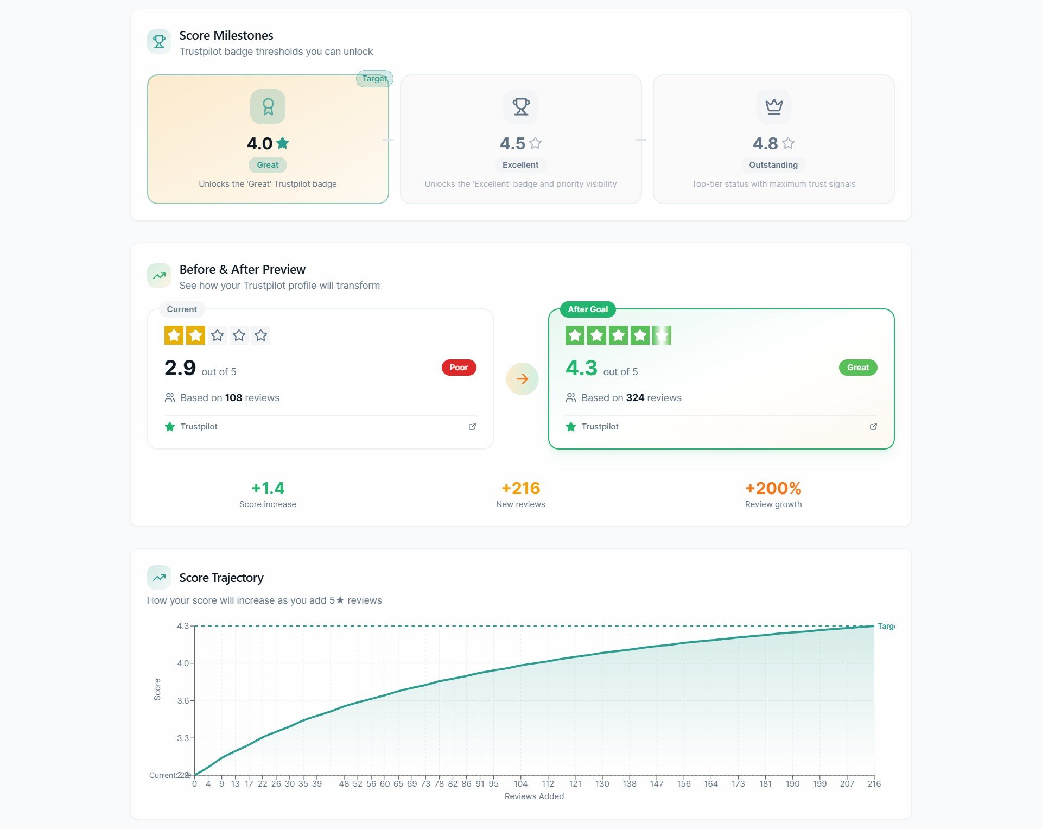The width and height of the screenshot is (1042, 829).
Task: Click the green Great rating badge
Action: (x=857, y=368)
